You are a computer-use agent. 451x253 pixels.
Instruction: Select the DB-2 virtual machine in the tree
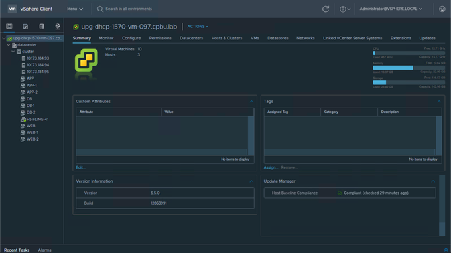click(31, 112)
